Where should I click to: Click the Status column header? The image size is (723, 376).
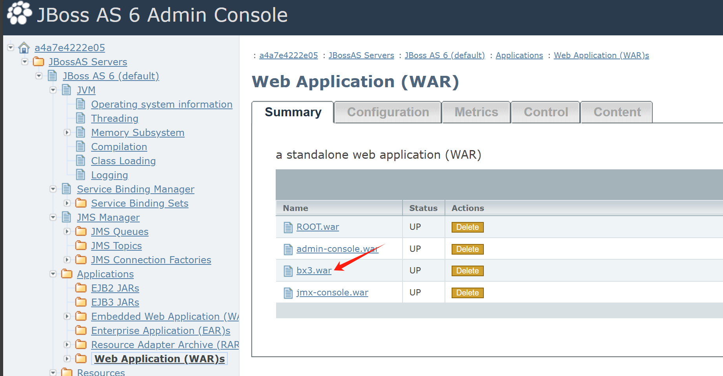coord(423,208)
